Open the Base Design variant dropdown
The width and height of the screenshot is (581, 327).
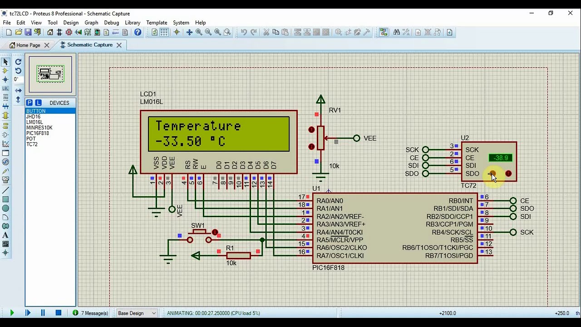coord(137,313)
